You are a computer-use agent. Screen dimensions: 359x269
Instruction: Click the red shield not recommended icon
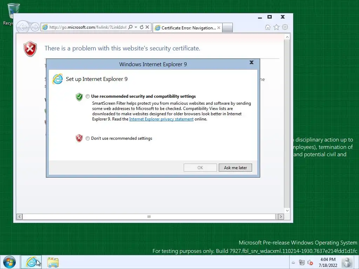point(79,138)
